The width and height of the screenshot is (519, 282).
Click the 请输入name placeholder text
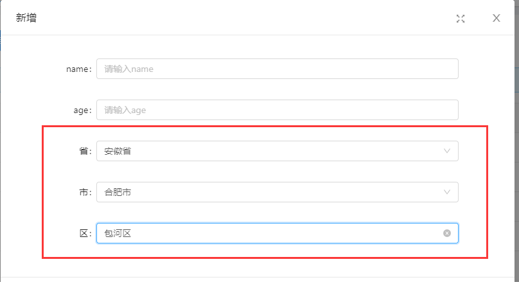pos(129,69)
